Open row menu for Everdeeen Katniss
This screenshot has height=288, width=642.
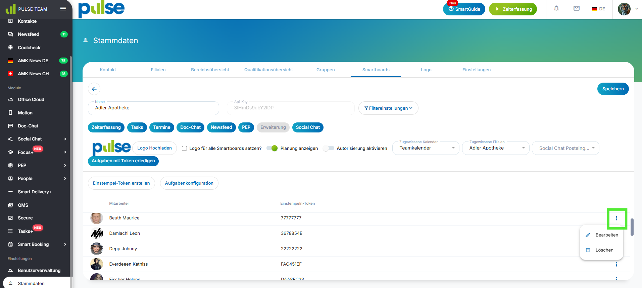(616, 264)
